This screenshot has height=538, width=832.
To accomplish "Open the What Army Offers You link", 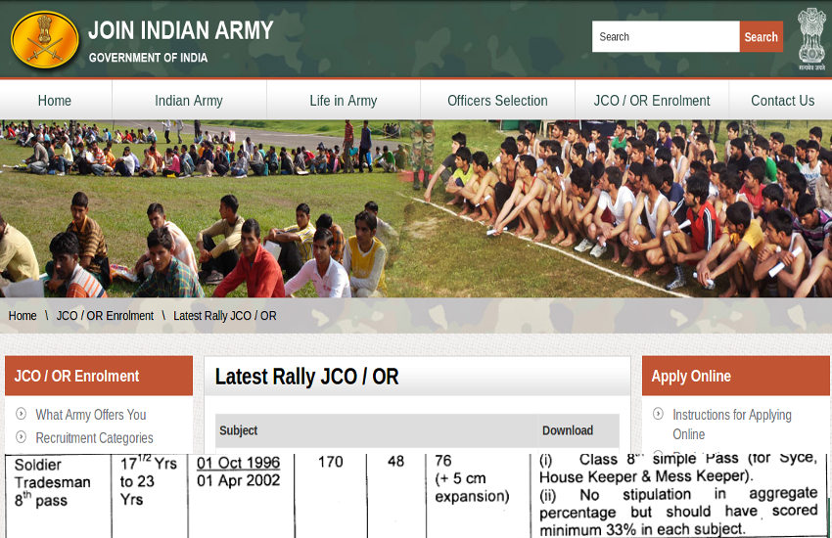I will pos(91,415).
